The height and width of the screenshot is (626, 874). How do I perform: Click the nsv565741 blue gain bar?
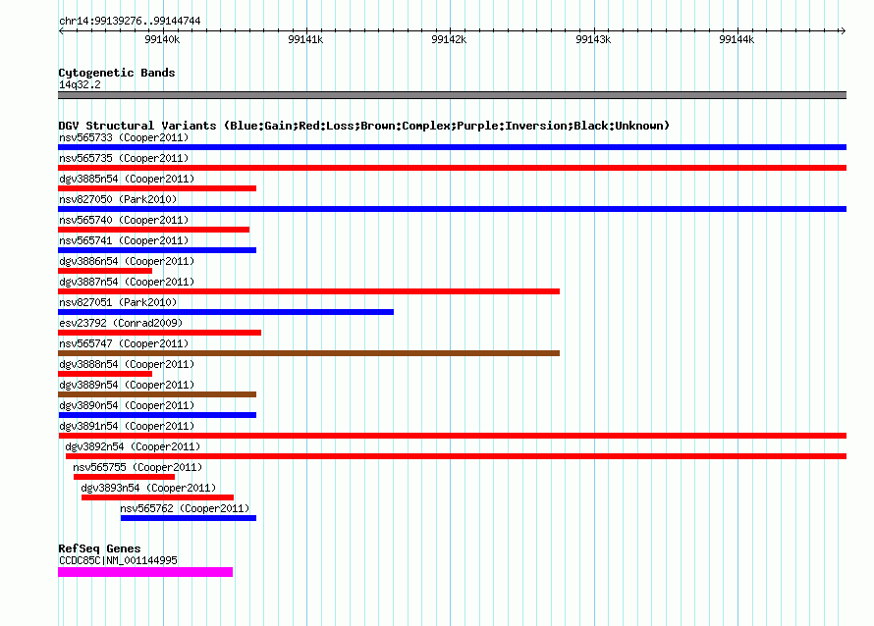click(x=157, y=250)
